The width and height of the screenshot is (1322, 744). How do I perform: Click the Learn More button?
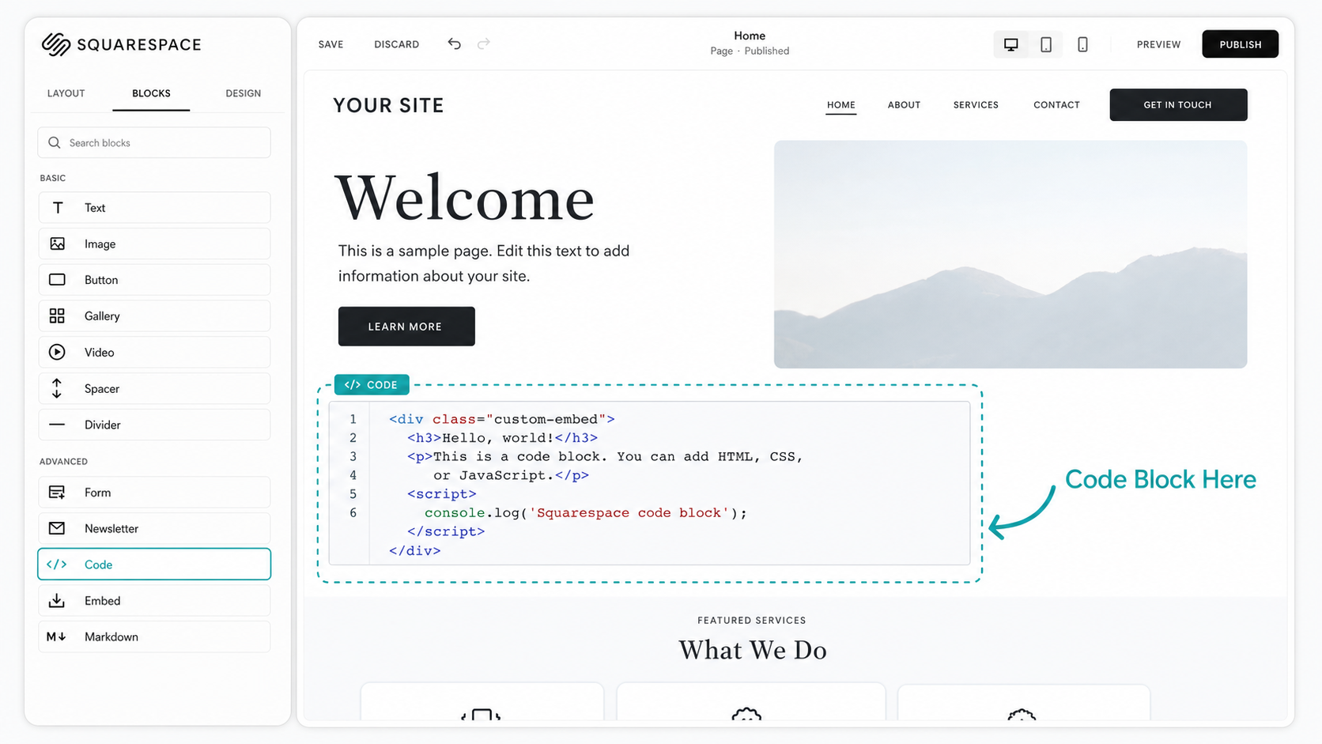point(406,326)
